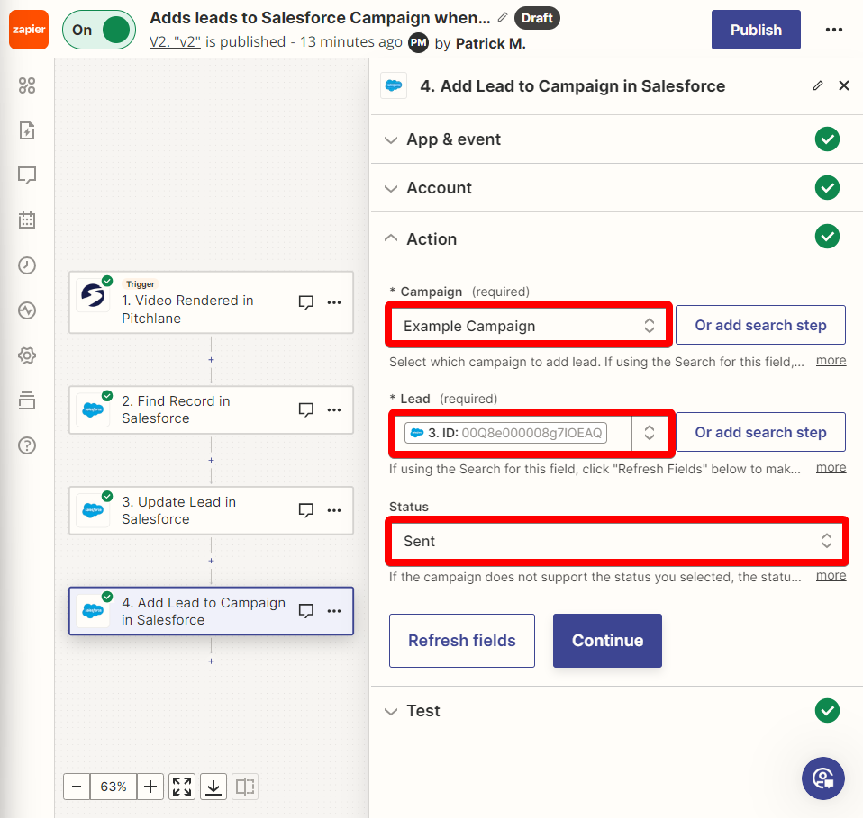
Task: Rename step with pencil icon in panel header
Action: (x=818, y=85)
